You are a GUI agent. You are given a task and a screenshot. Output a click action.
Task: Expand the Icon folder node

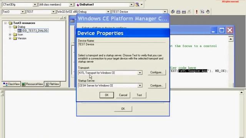(x=10, y=34)
